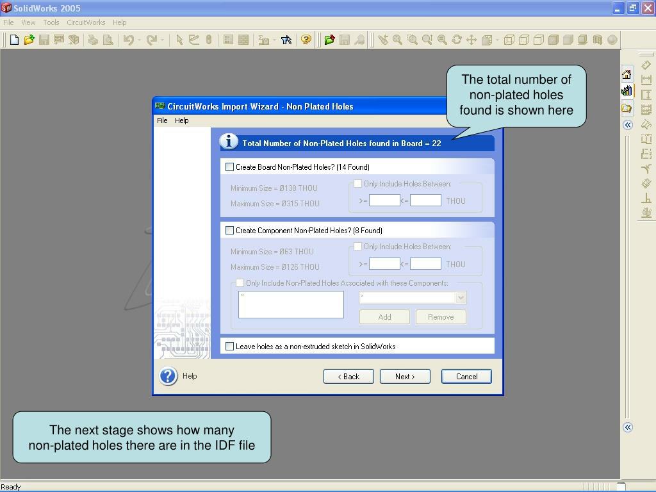
Task: Open the component selection combo box
Action: 413,297
